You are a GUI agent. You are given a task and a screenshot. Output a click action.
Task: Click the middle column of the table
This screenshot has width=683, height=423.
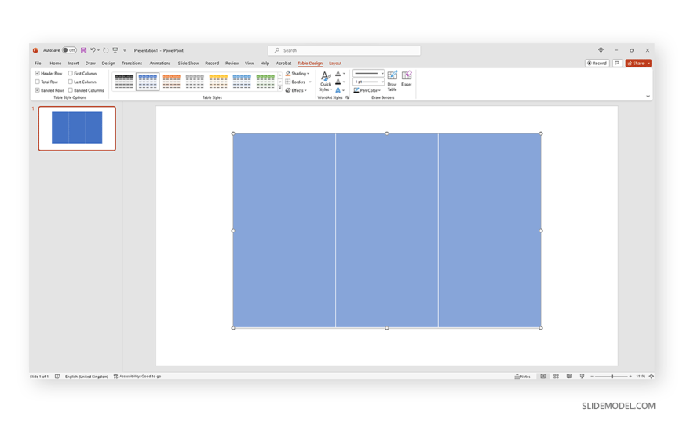point(387,231)
